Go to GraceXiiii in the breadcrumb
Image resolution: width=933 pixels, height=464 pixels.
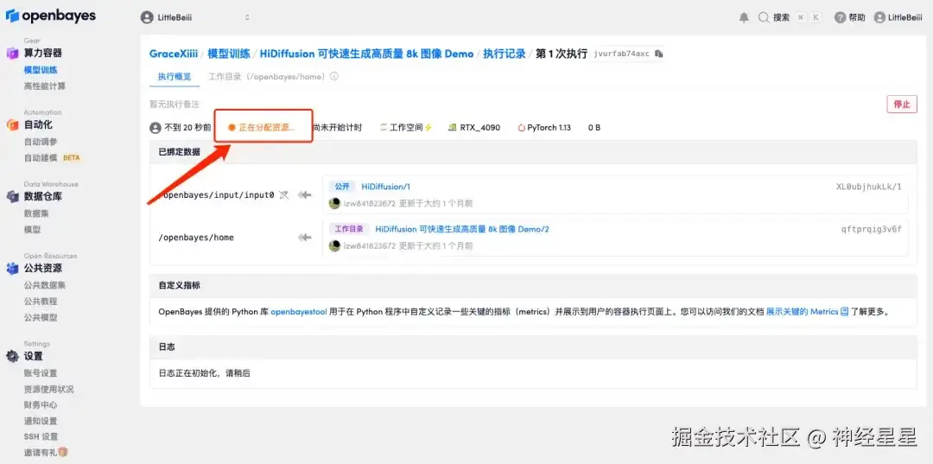[174, 54]
